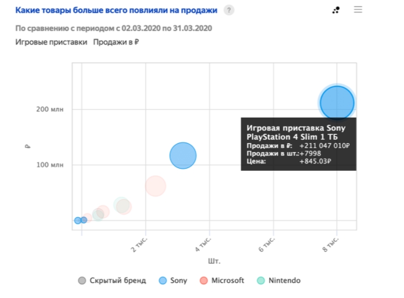Click the question mark help icon
This screenshot has height=298, width=404.
pos(229,11)
